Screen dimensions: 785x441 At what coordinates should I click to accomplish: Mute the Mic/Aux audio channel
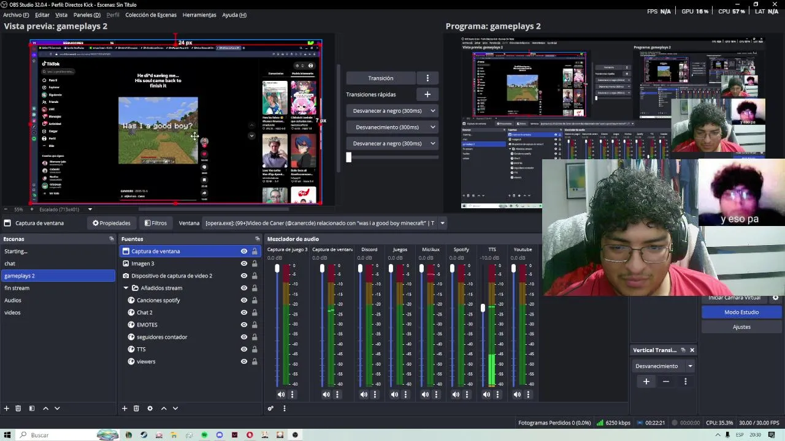pos(425,394)
